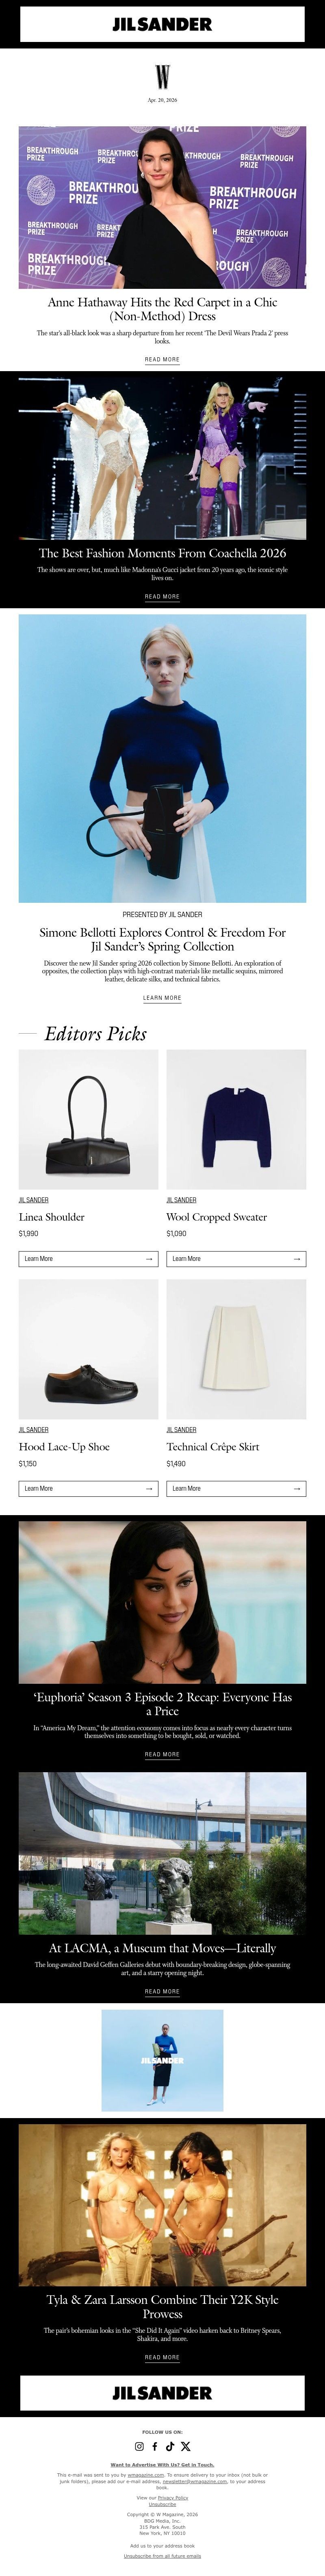The height and width of the screenshot is (2576, 325).
Task: Open W Magazine's TikTok page
Action: click(169, 2446)
